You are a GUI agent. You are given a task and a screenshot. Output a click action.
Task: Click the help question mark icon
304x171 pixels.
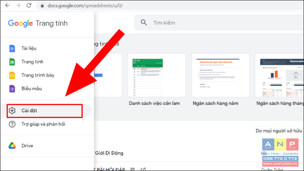(x=12, y=124)
